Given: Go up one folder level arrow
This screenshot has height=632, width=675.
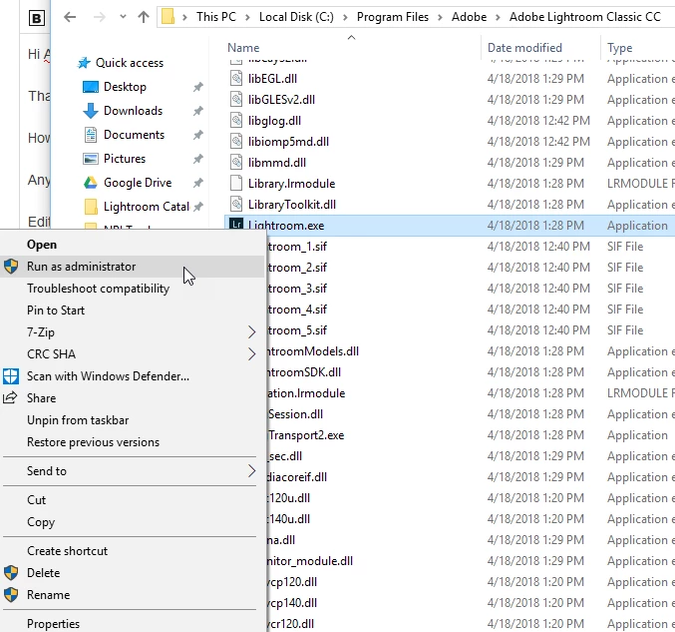Looking at the screenshot, I should (144, 17).
